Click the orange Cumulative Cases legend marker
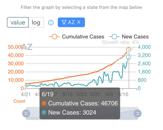The height and width of the screenshot is (130, 163). point(54,37)
